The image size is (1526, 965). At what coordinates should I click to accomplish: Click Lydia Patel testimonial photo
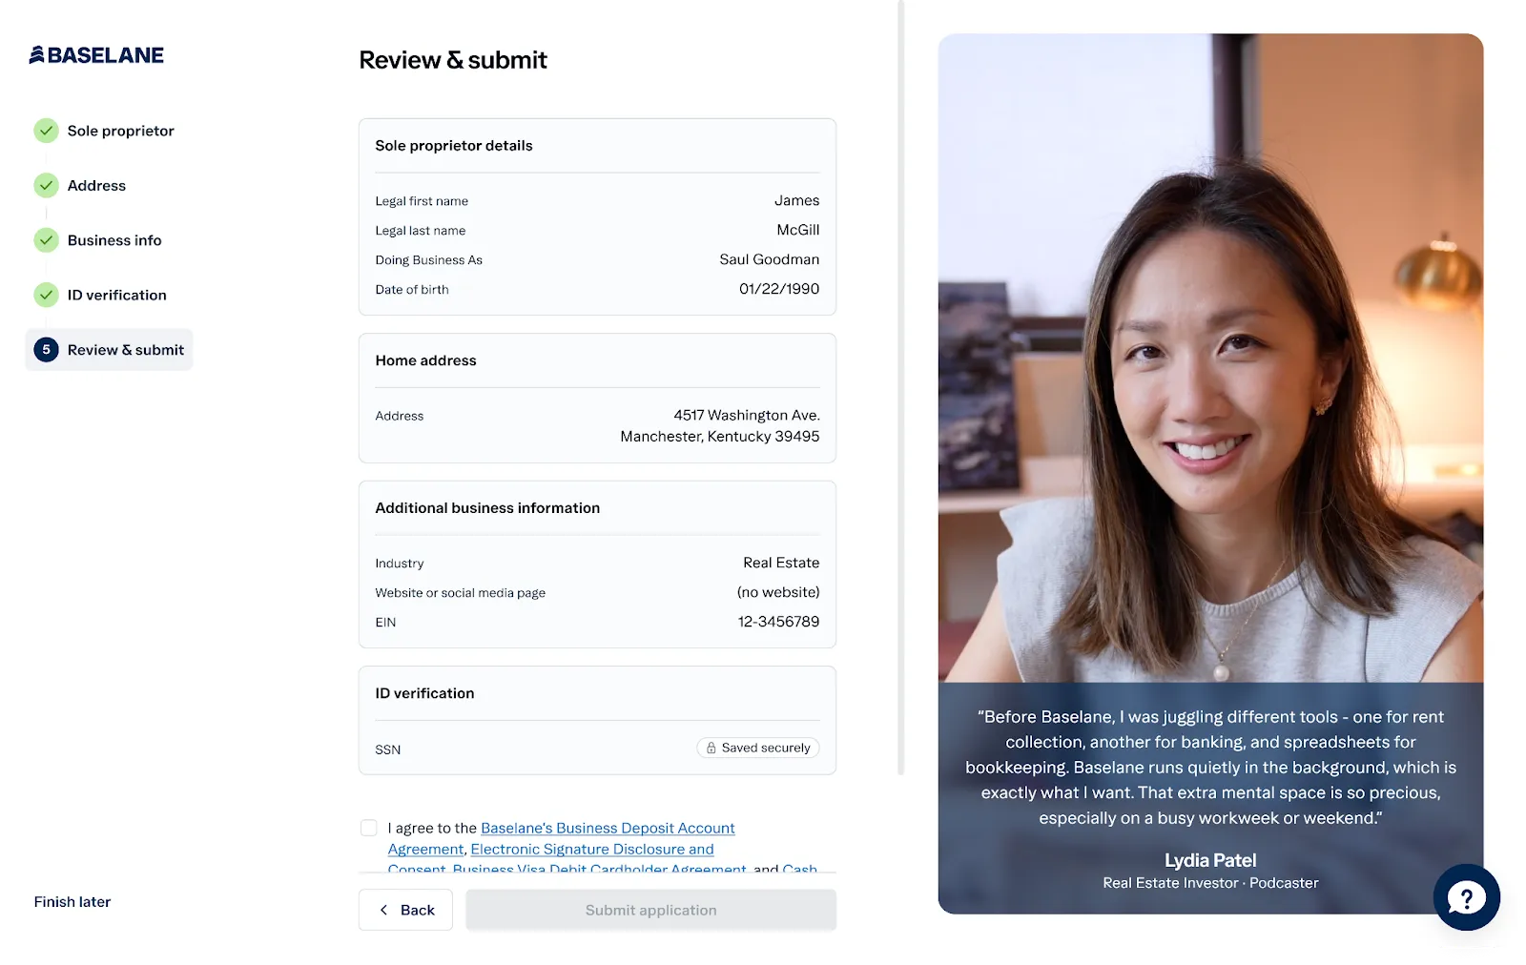click(x=1210, y=359)
